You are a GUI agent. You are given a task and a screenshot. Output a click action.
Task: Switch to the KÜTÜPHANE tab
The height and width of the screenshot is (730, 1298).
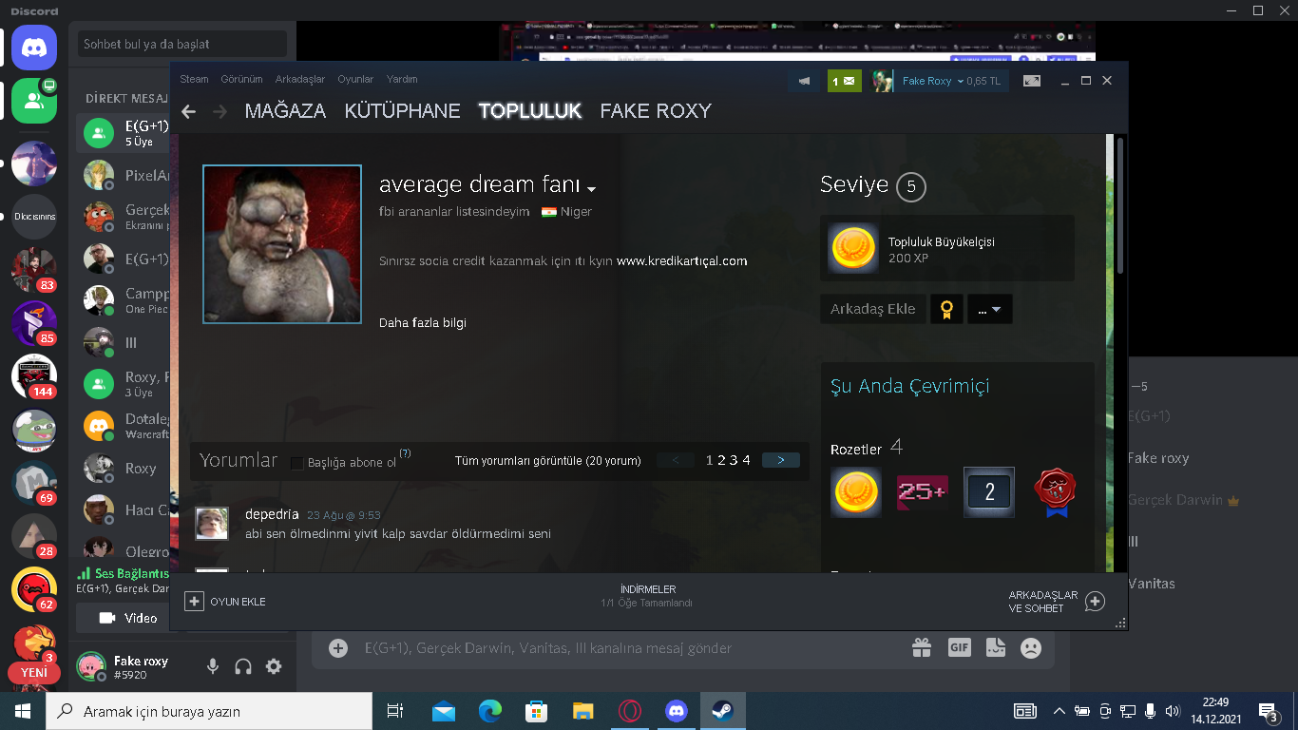402,111
